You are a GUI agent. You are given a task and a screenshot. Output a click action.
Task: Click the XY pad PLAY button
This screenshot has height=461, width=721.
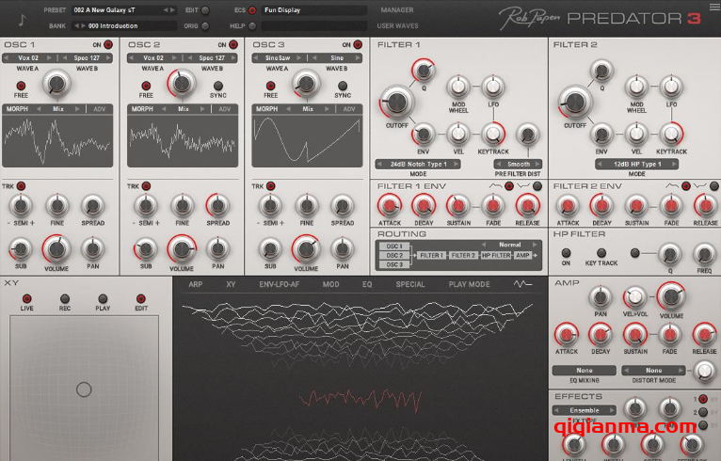103,299
